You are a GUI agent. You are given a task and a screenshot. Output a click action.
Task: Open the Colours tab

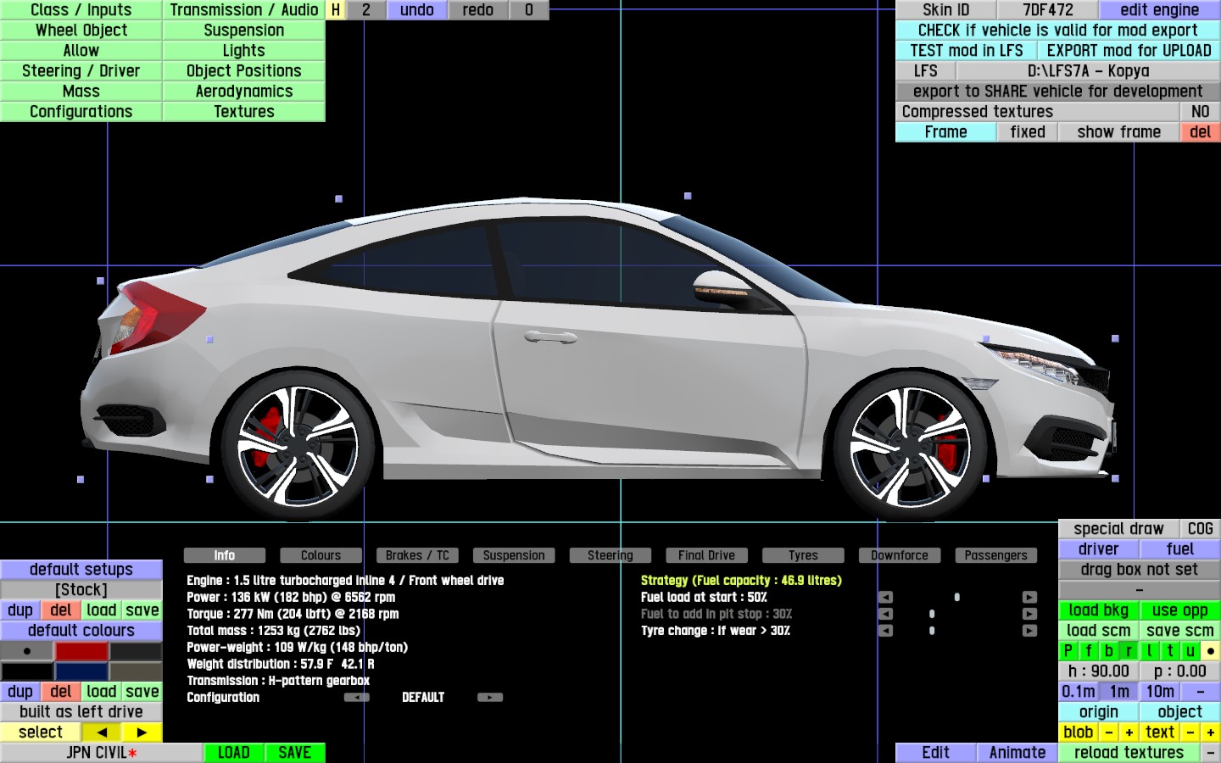point(321,555)
